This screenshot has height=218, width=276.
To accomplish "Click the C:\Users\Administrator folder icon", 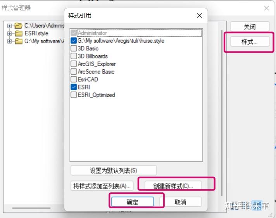I will [18, 26].
